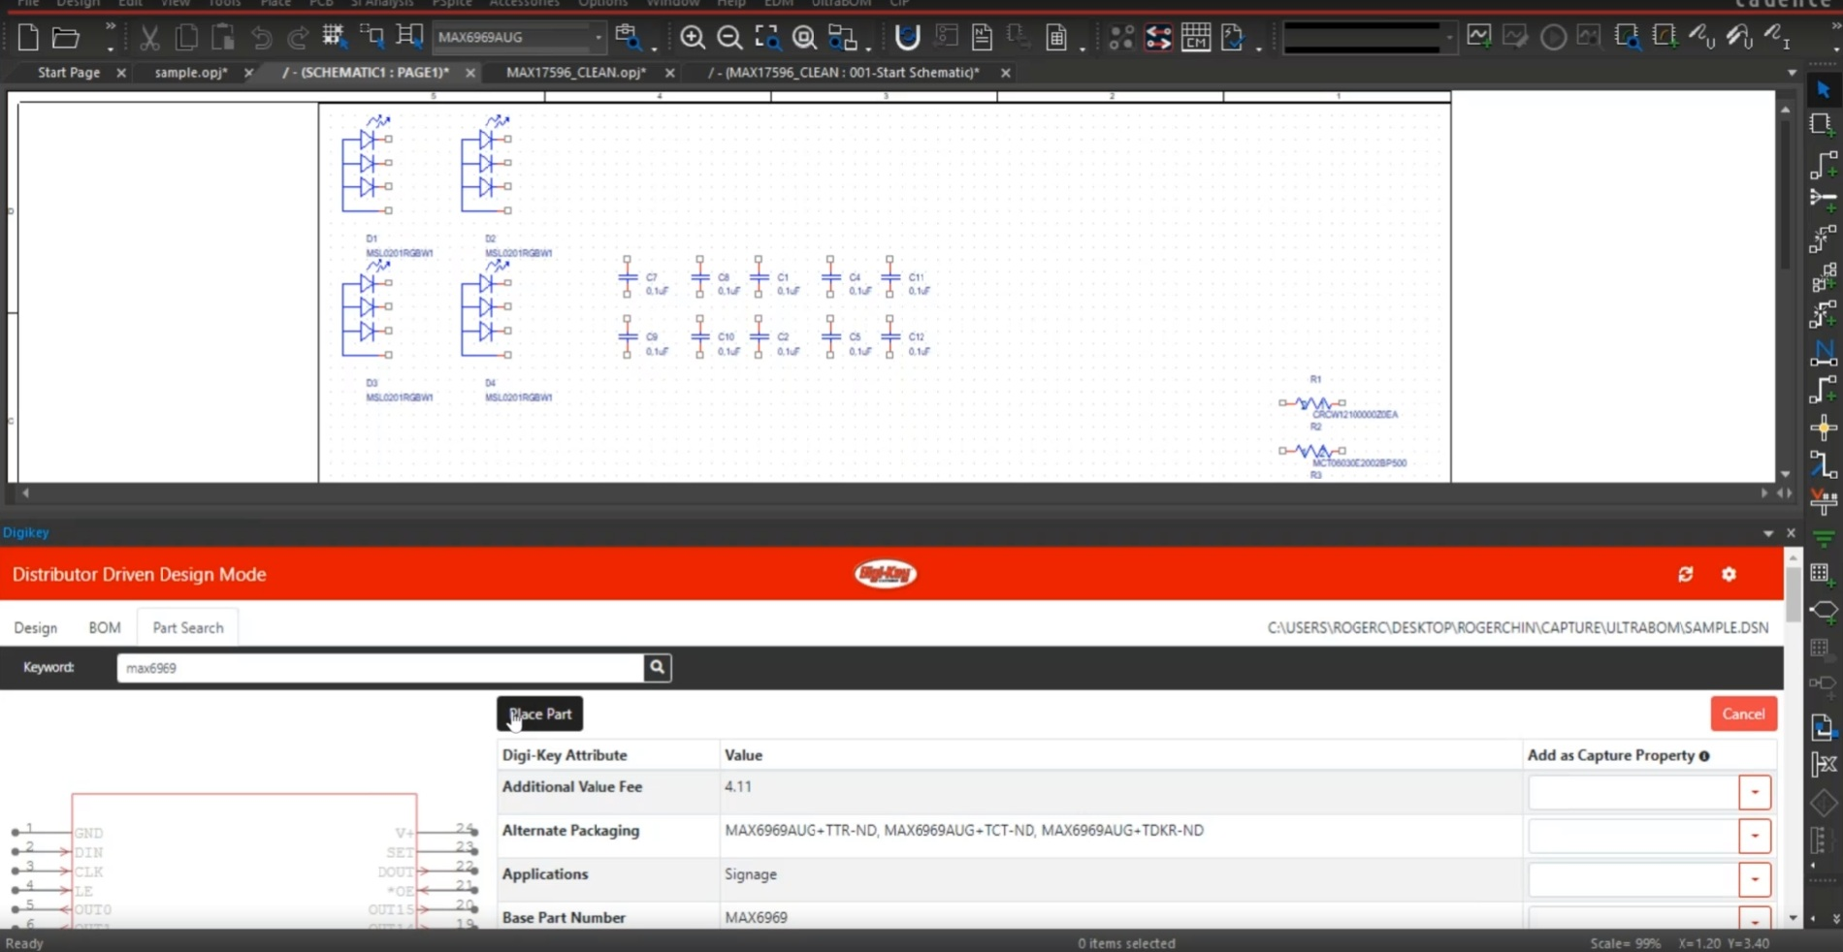Switch to the Start Page tab

[69, 73]
